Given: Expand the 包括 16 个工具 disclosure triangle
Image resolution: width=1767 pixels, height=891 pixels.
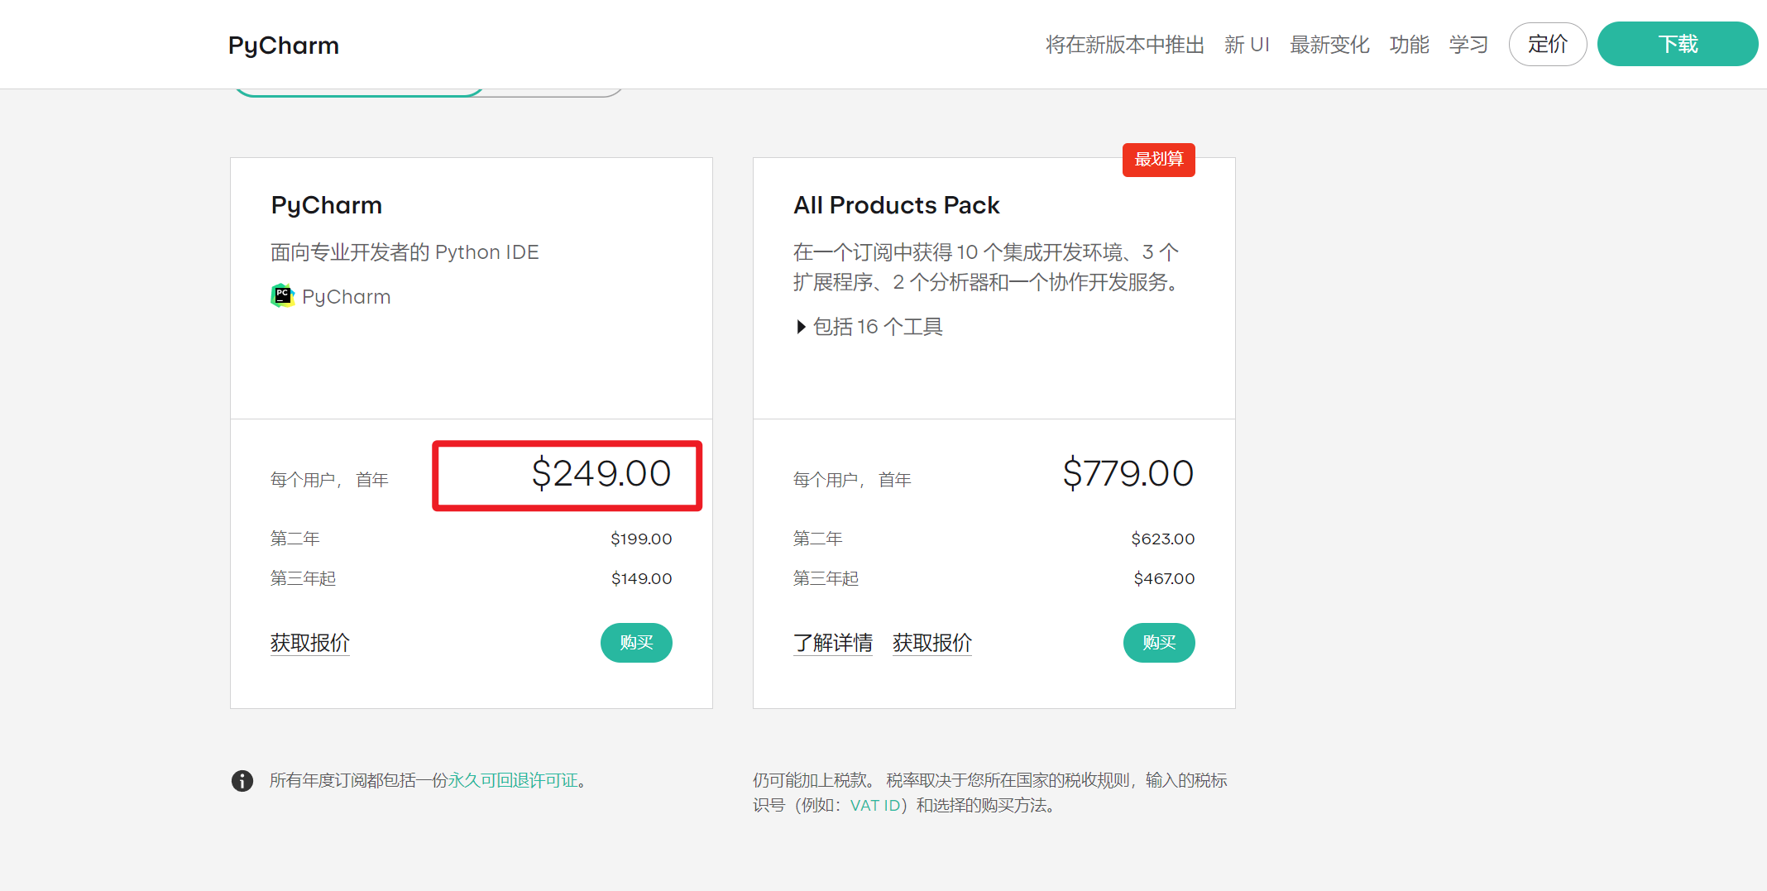Looking at the screenshot, I should (801, 327).
